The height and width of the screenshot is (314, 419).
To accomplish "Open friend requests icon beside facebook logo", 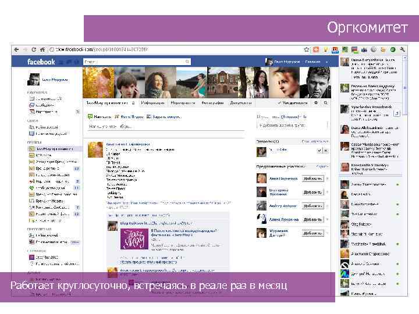I will point(61,62).
